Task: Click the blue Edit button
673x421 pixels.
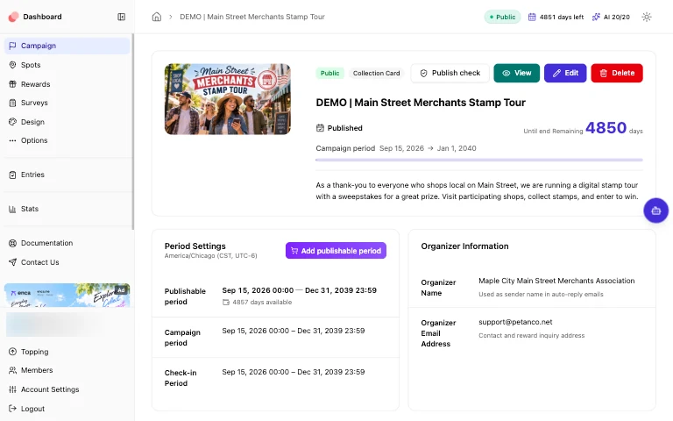Action: point(565,73)
